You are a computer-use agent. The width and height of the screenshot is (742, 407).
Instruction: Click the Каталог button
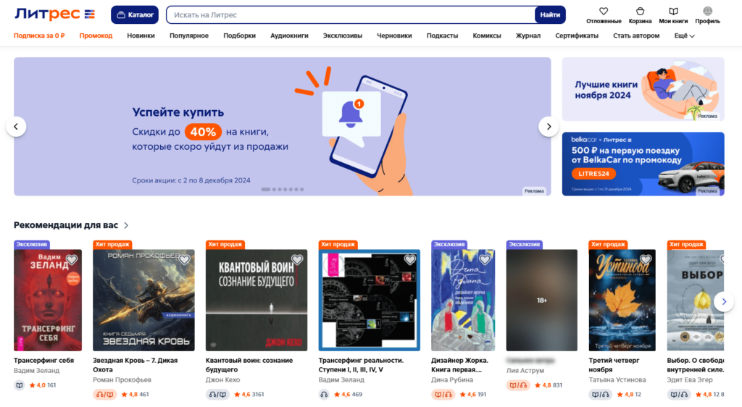click(x=135, y=14)
